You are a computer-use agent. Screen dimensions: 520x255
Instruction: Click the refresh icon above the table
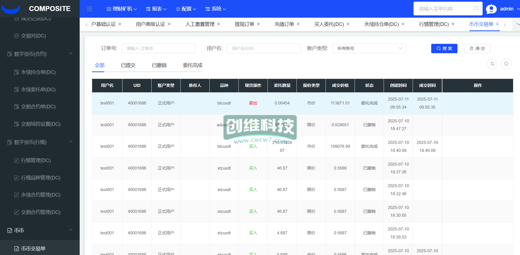[x=492, y=64]
